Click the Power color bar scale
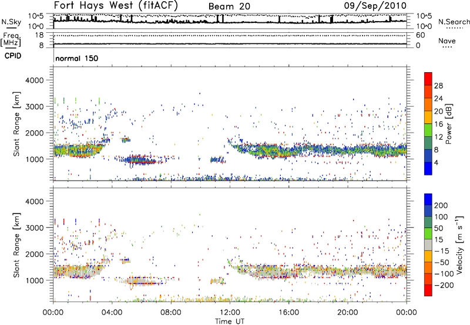This screenshot has height=325, width=470. click(x=428, y=124)
